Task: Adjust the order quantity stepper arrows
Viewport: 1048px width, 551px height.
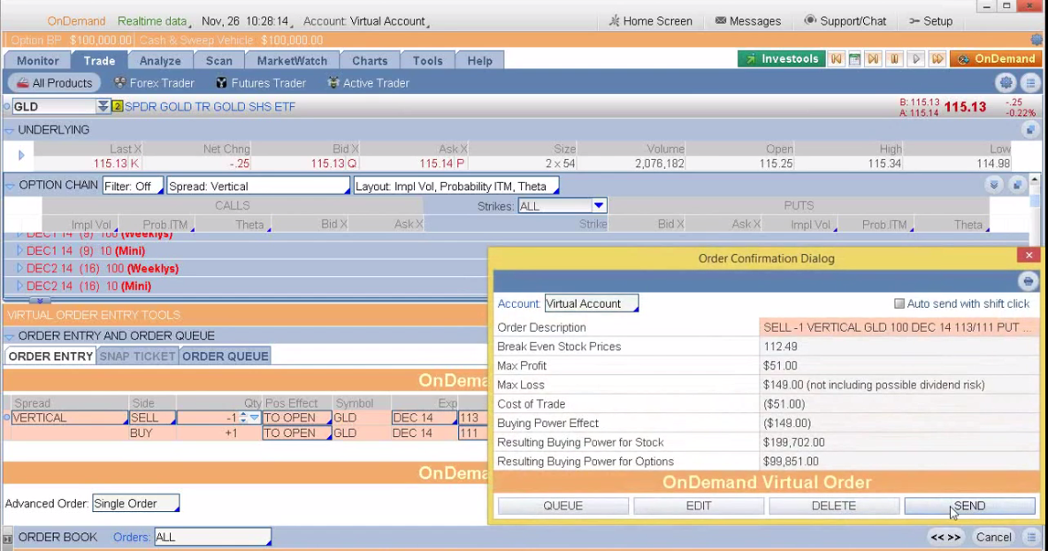Action: (243, 418)
